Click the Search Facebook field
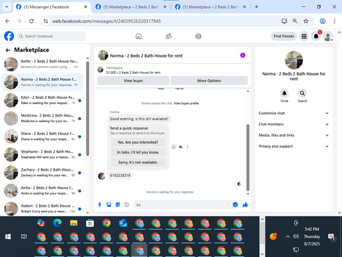The width and height of the screenshot is (342, 257). [51, 36]
